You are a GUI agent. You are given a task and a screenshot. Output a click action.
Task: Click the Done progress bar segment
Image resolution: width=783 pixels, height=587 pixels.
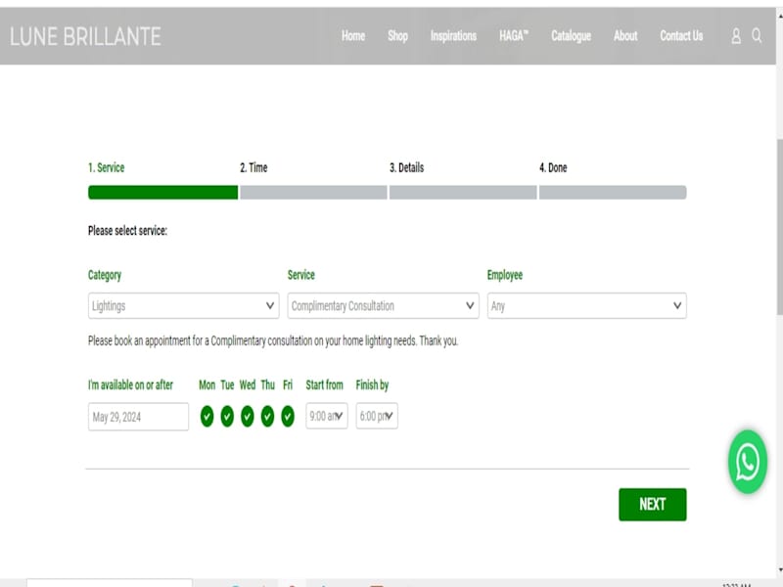point(613,192)
